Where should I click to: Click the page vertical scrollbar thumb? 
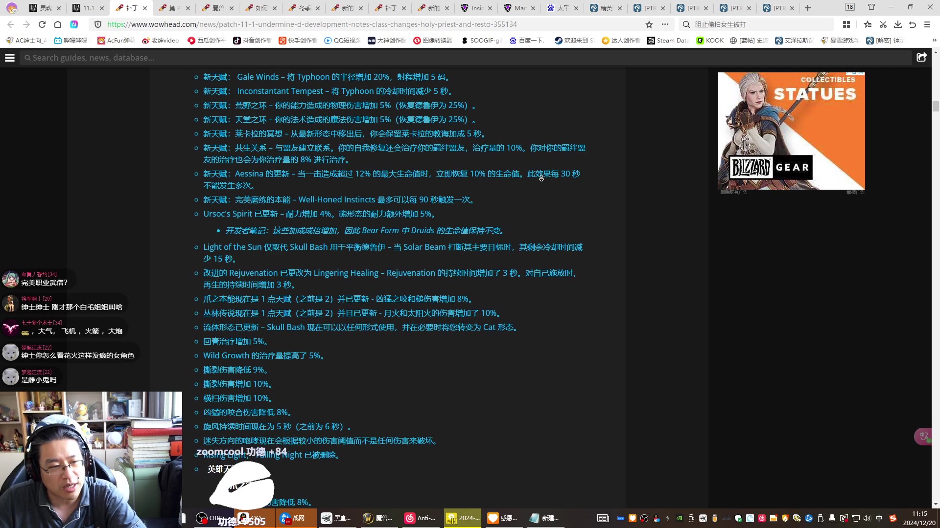936,106
